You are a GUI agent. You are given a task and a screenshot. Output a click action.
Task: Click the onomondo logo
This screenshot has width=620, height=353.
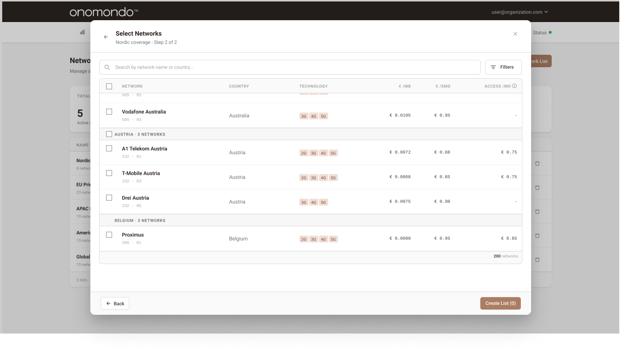[103, 11]
